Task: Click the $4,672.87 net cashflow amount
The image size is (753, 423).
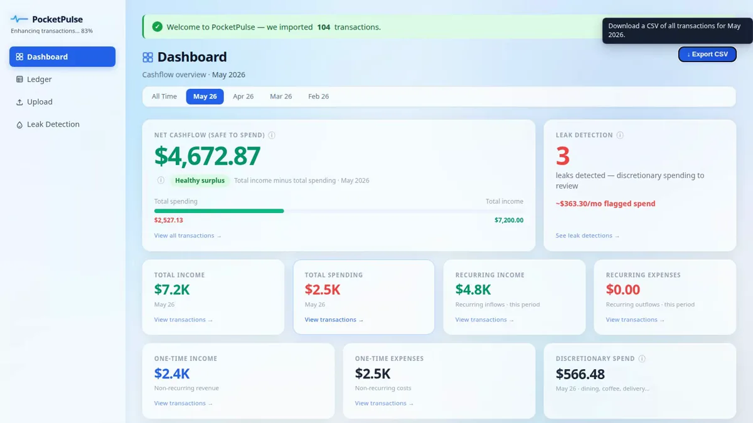Action: pos(208,157)
